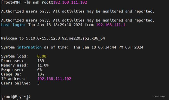Click the IP address value 192.168.111.102
The image size is (169, 100).
click(54, 79)
